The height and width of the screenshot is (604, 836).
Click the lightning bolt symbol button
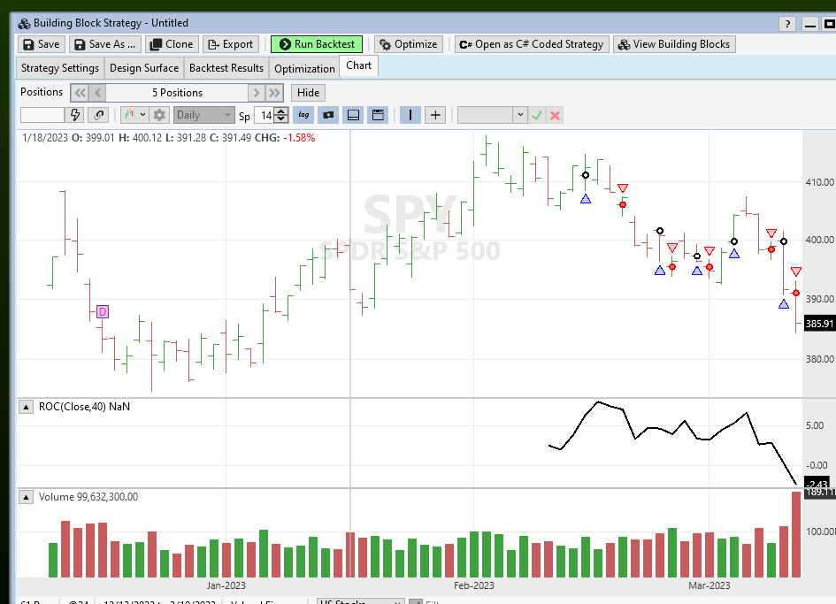point(74,115)
